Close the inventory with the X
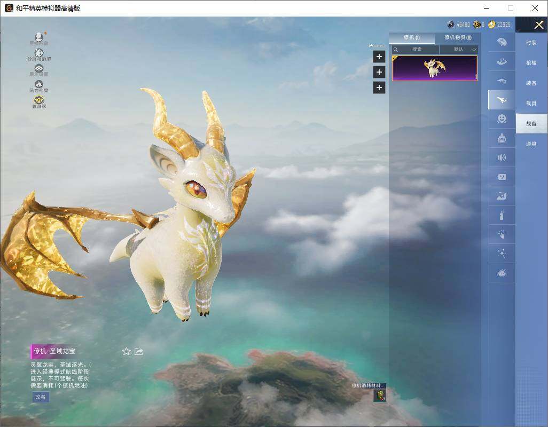This screenshot has height=427, width=548. (x=538, y=25)
